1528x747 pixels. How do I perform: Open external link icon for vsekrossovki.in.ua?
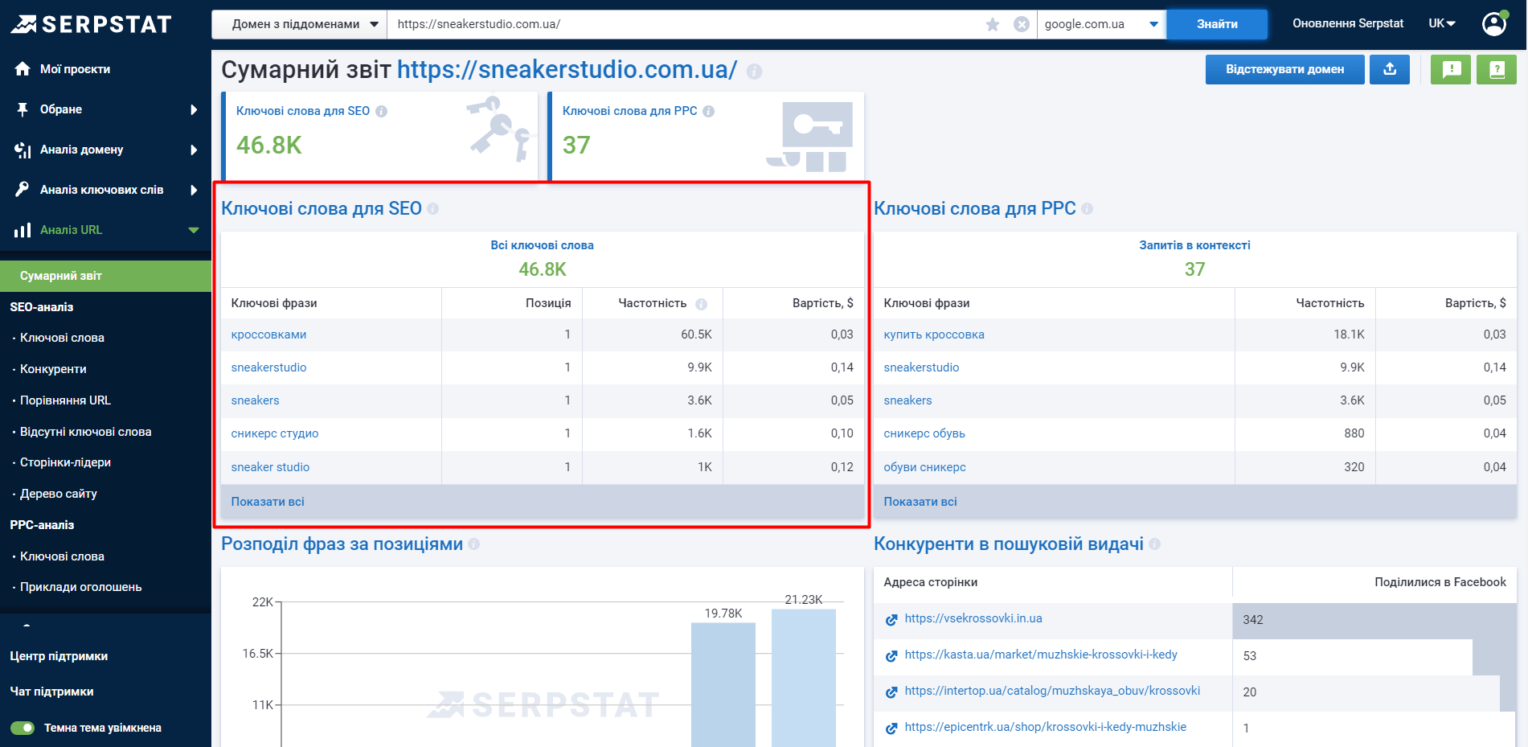coord(891,619)
